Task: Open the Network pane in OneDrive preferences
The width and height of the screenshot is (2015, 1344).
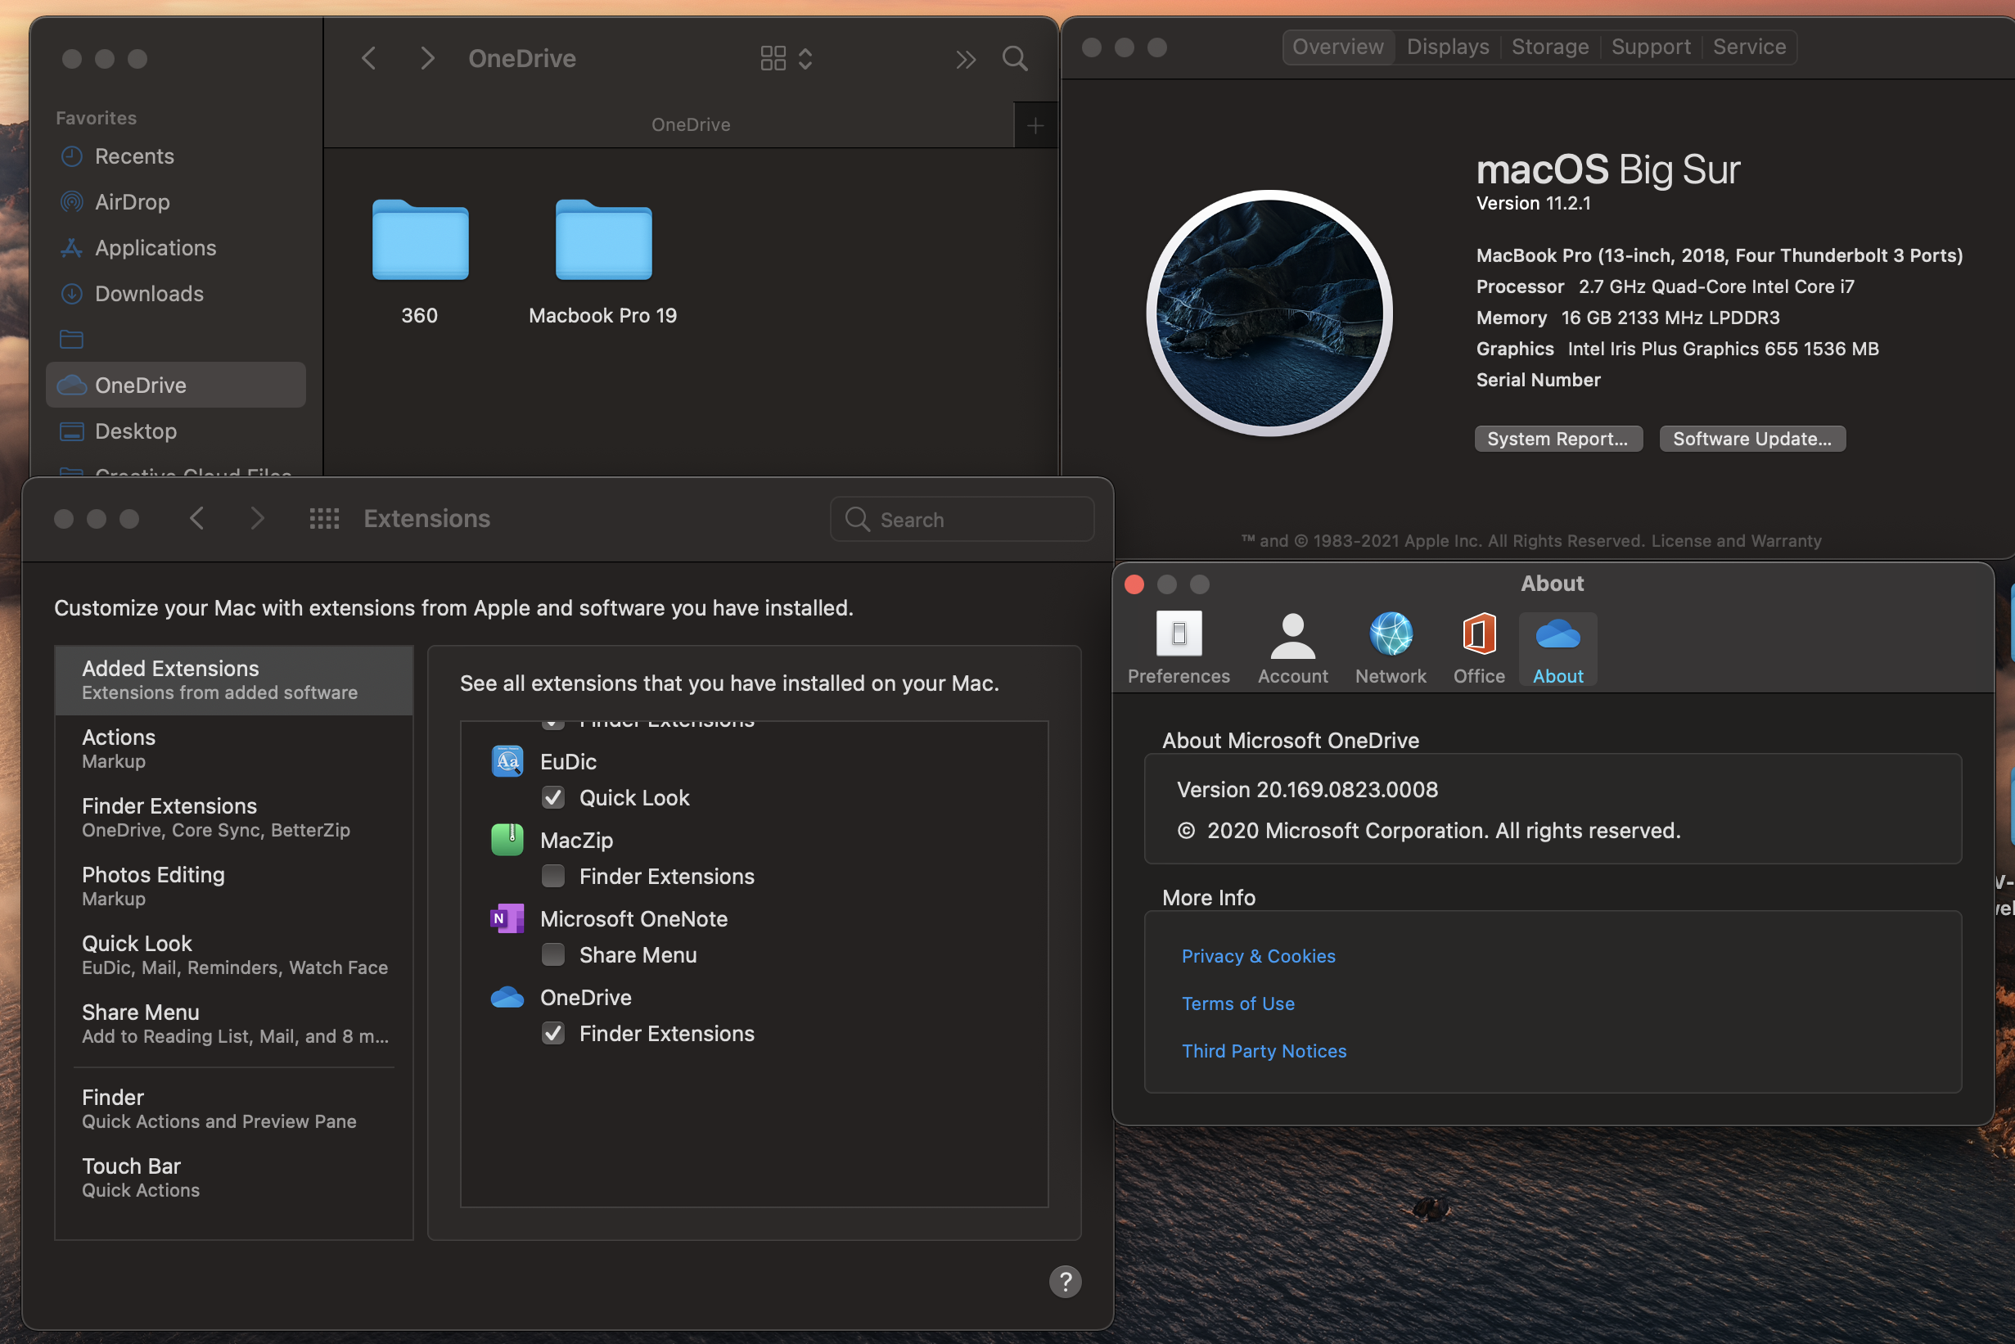Action: (1390, 647)
